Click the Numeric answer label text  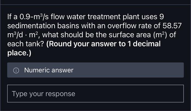(x=49, y=70)
